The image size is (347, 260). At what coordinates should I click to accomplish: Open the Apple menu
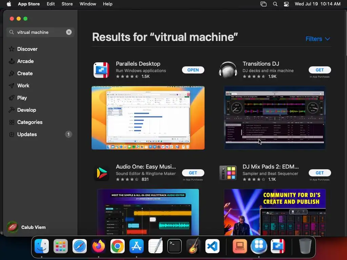9,4
